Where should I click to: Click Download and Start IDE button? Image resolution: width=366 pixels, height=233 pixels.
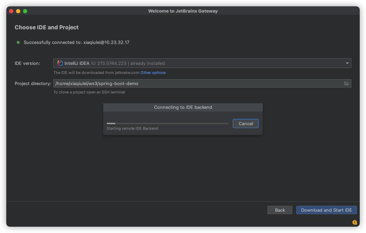click(x=326, y=210)
